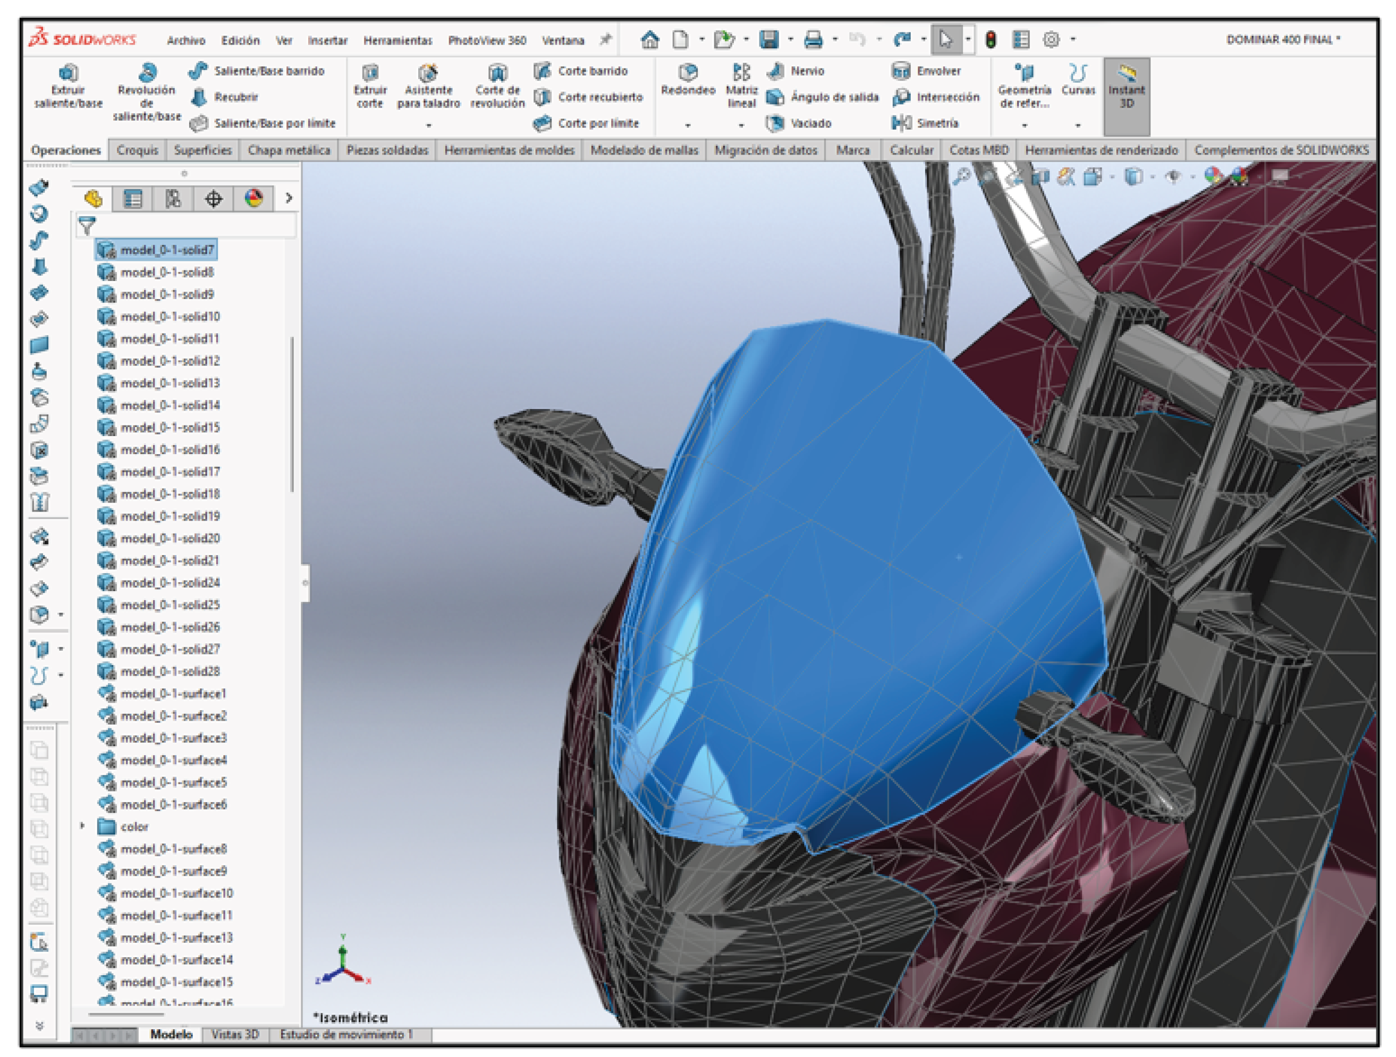Open the Save dropdown arrow
The image size is (1396, 1057).
point(790,40)
